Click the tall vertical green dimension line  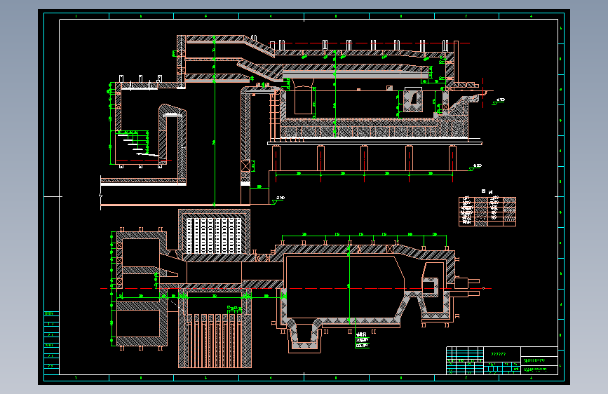coord(215,121)
